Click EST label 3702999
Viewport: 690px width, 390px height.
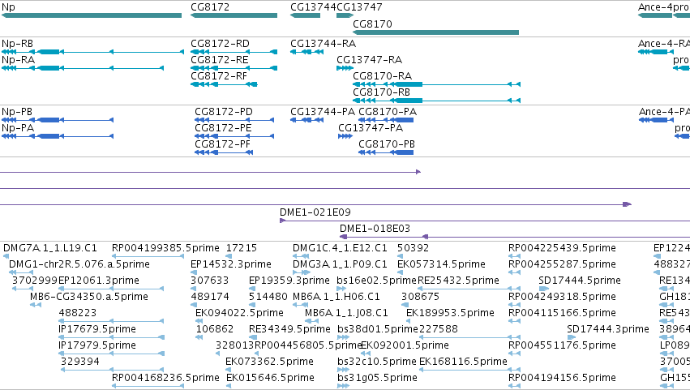click(35, 281)
